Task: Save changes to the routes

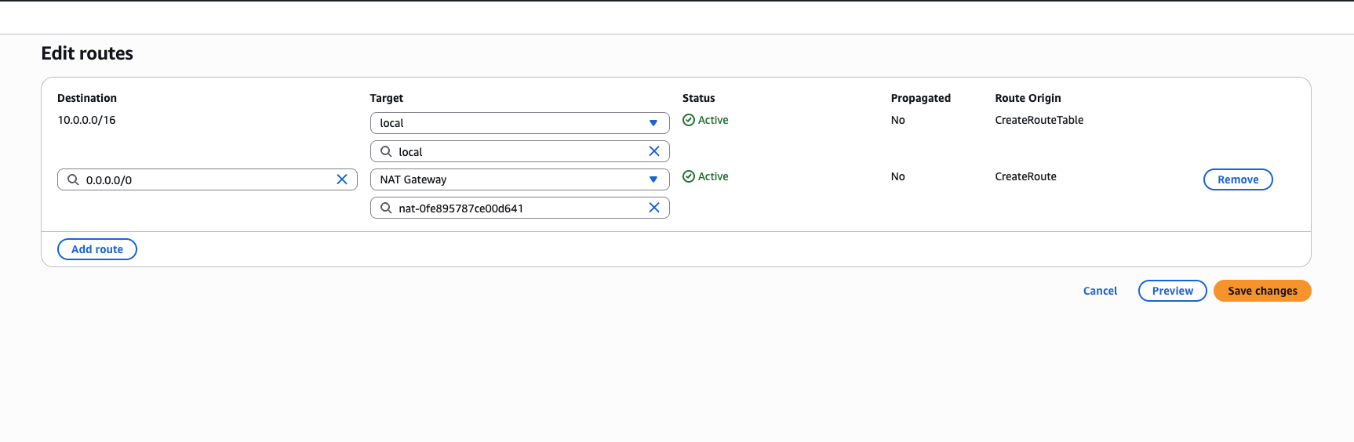Action: click(x=1261, y=291)
